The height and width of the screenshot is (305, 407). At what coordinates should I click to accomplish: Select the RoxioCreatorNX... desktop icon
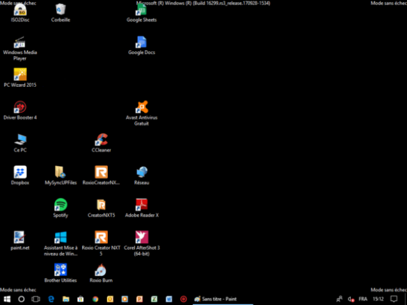pyautogui.click(x=102, y=176)
